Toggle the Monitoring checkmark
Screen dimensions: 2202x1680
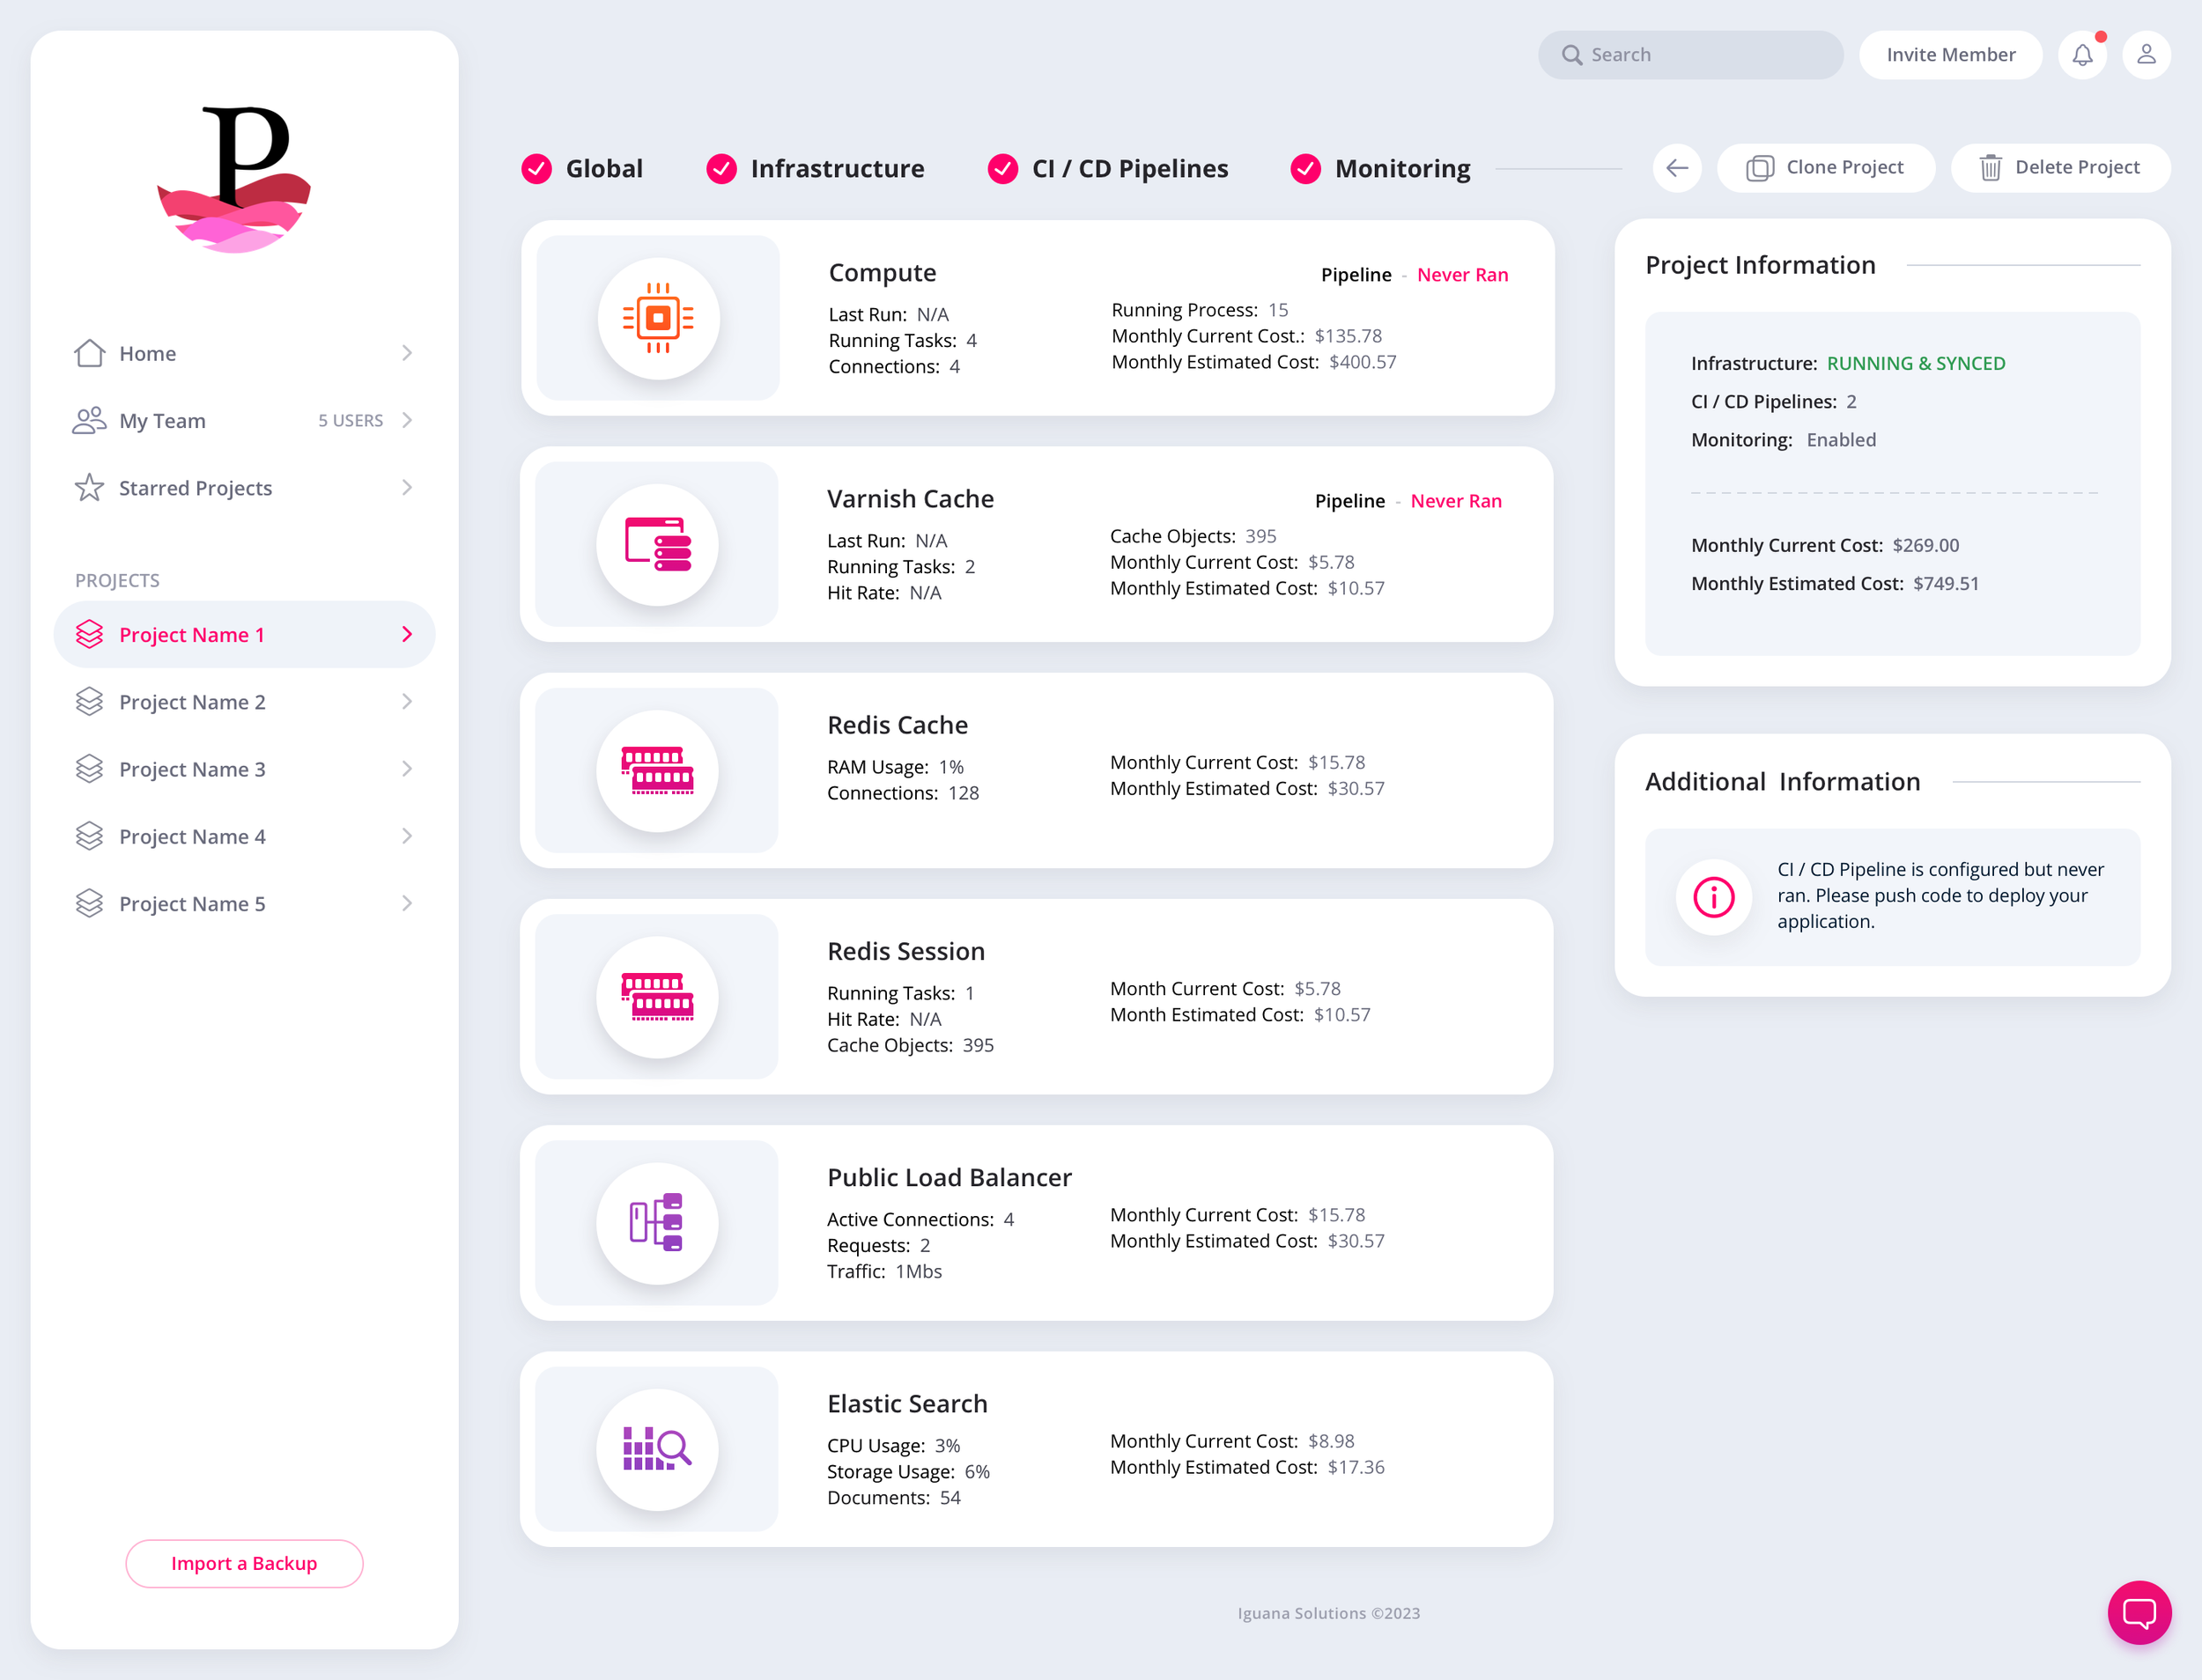point(1305,168)
